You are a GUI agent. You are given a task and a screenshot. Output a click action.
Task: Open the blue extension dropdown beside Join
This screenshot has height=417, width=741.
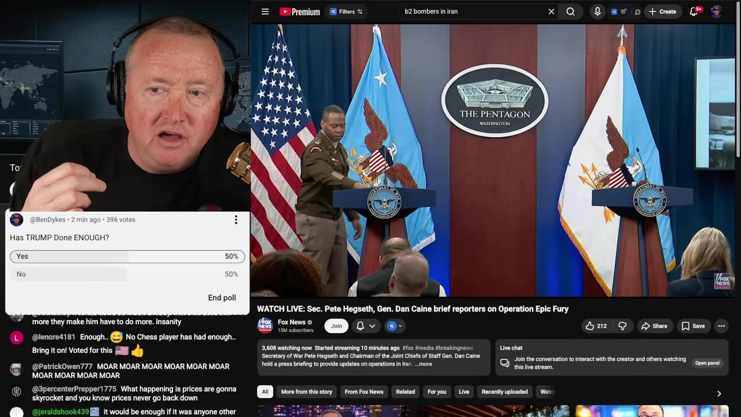click(x=395, y=326)
